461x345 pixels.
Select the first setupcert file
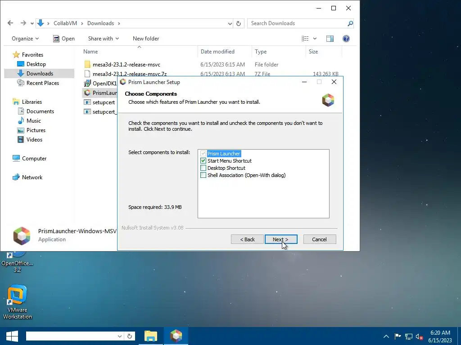(x=99, y=102)
